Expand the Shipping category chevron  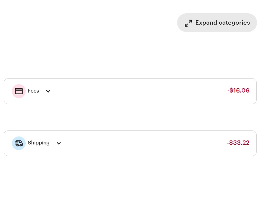pos(59,143)
